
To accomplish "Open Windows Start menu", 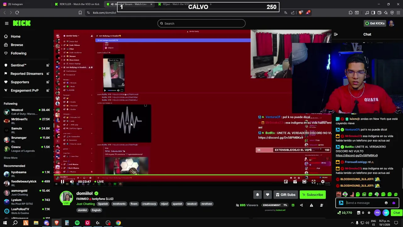I will (5, 223).
